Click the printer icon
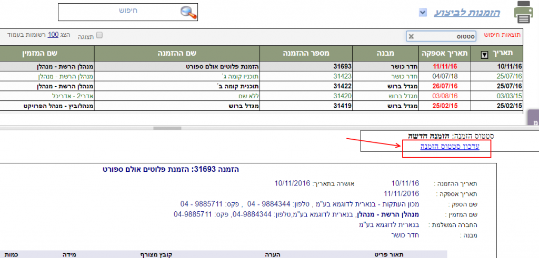 click(524, 13)
